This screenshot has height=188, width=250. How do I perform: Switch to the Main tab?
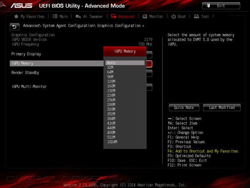[63, 16]
